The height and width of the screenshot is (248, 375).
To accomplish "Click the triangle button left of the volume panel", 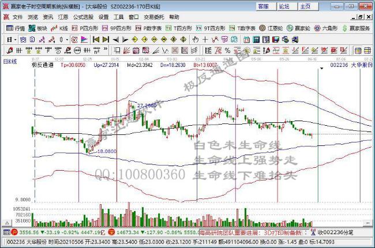I will pos(7,223).
